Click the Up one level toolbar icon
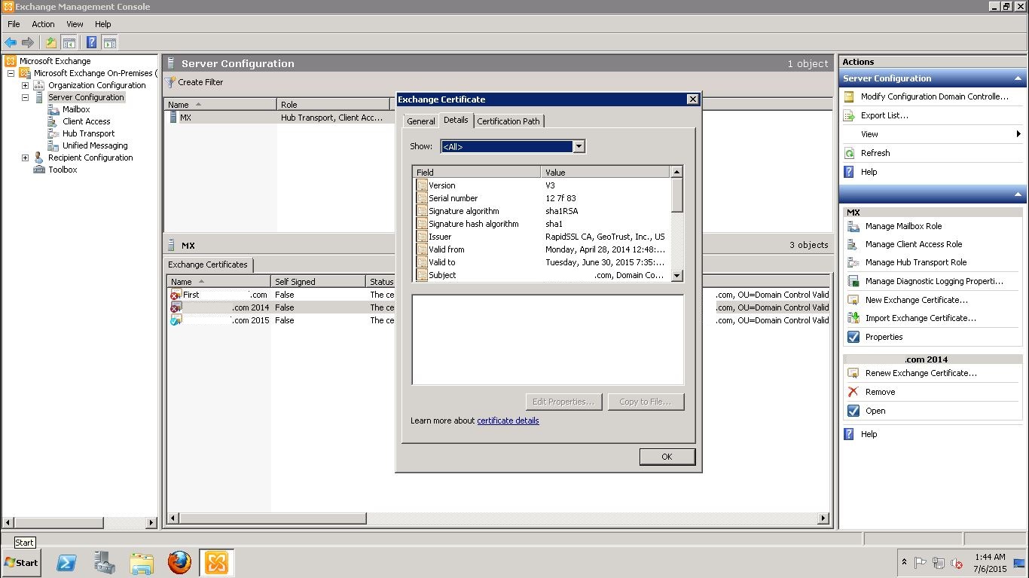1029x578 pixels. [x=50, y=43]
